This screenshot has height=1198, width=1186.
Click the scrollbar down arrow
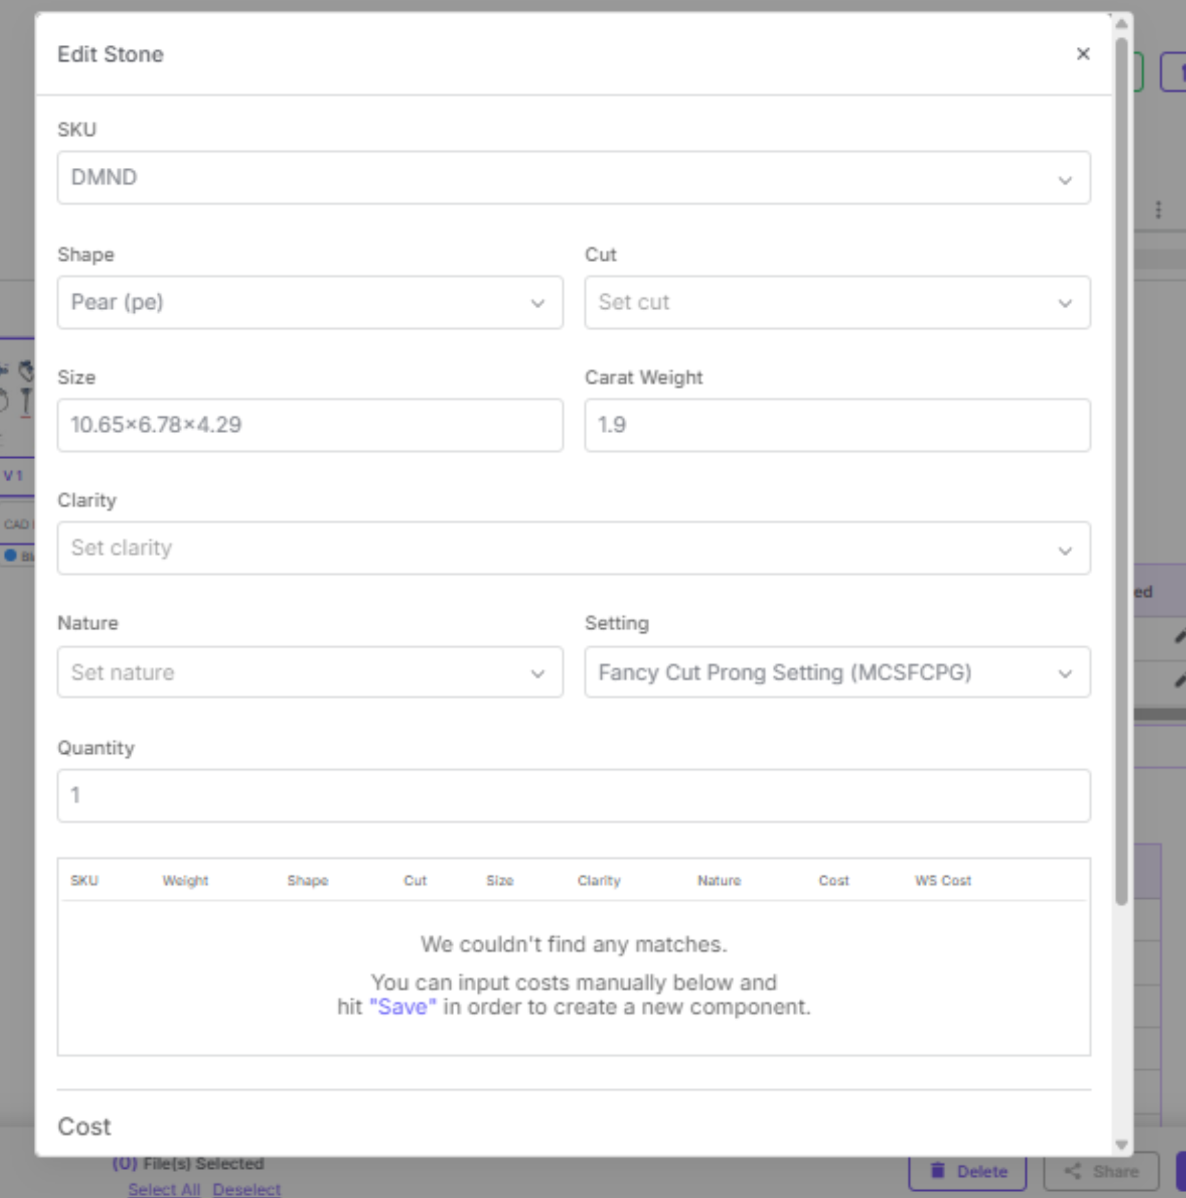click(1121, 1145)
